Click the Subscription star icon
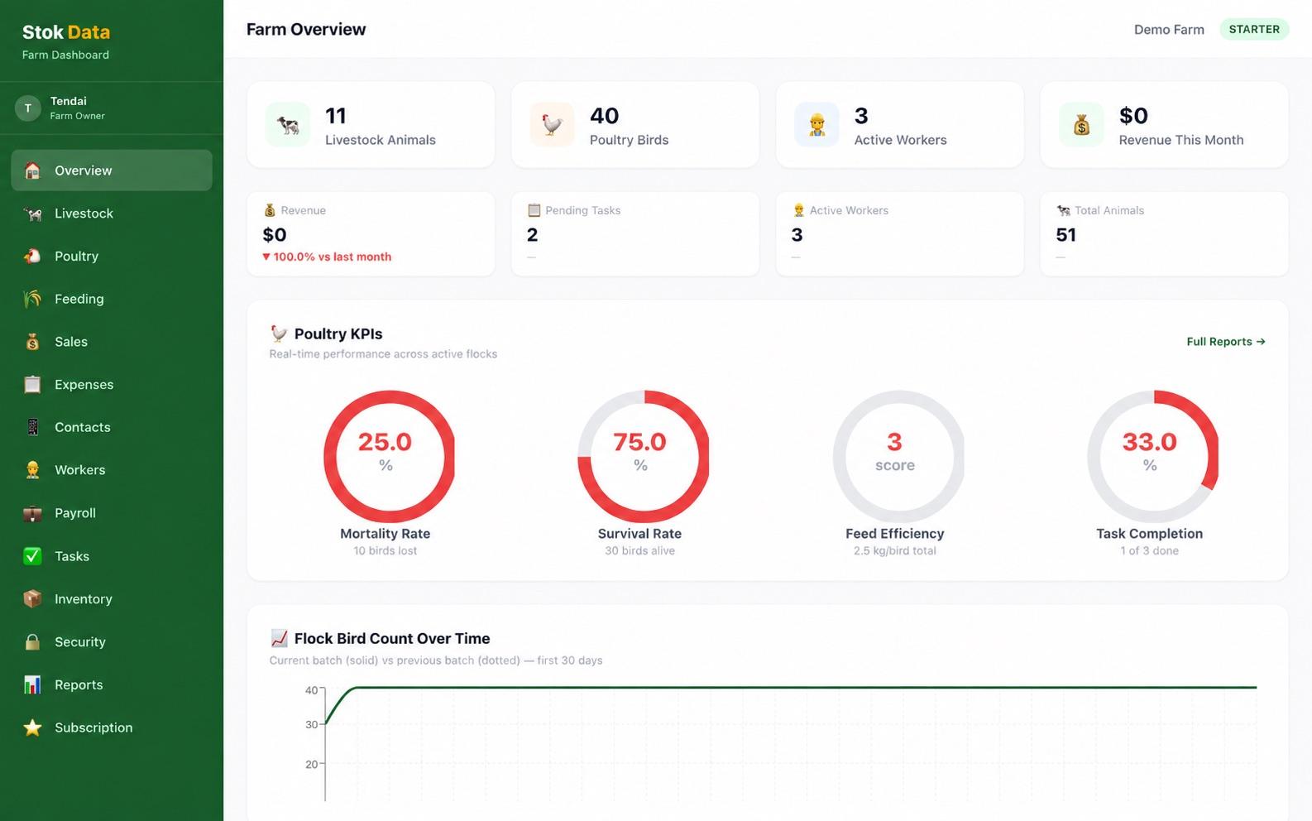Image resolution: width=1312 pixels, height=821 pixels. [32, 727]
